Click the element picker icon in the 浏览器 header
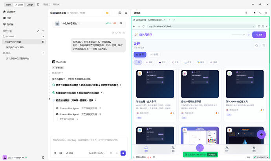 (247, 13)
